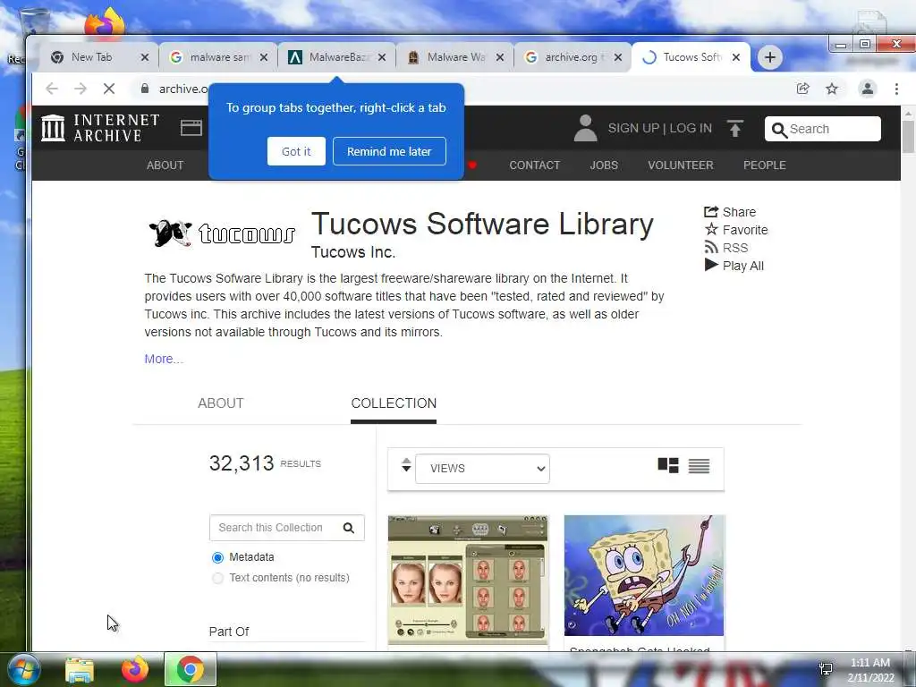This screenshot has width=916, height=687.
Task: Click the network tray icon
Action: pyautogui.click(x=826, y=669)
